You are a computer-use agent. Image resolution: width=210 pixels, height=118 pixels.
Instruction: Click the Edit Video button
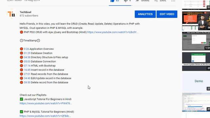[x=167, y=14]
